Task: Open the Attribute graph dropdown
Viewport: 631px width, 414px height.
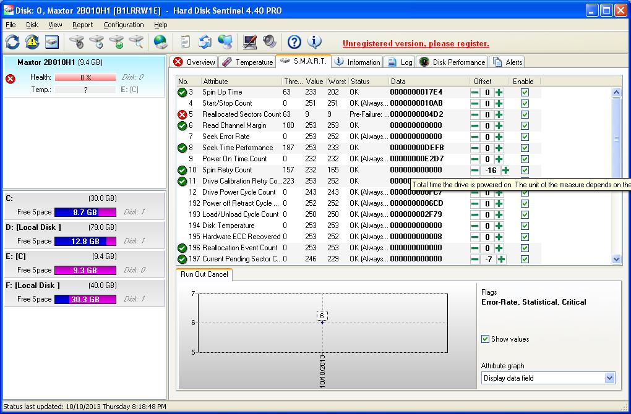Action: [609, 378]
